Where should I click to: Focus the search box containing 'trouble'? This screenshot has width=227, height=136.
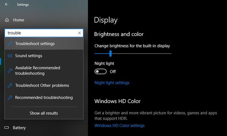44,33
